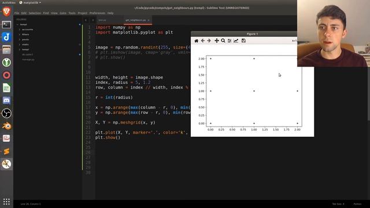Select the Zoom magnifier tool in Figure 1
This screenshot has height=208, width=370.
pos(223,41)
